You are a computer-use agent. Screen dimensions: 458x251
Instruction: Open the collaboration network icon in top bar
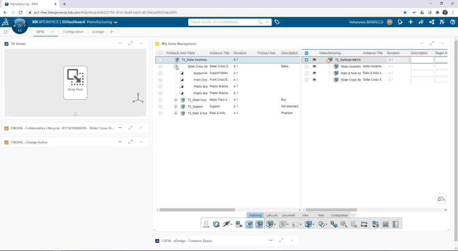pos(432,22)
